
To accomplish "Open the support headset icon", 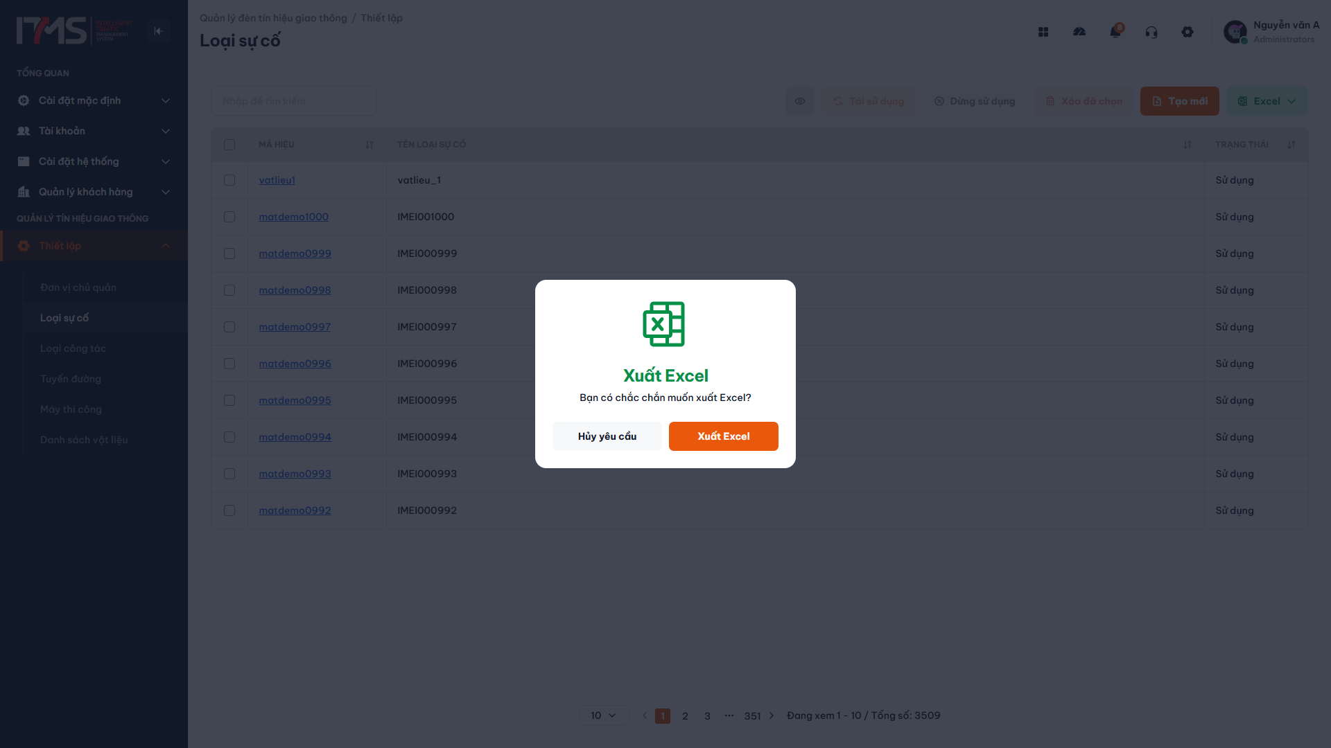I will point(1151,32).
